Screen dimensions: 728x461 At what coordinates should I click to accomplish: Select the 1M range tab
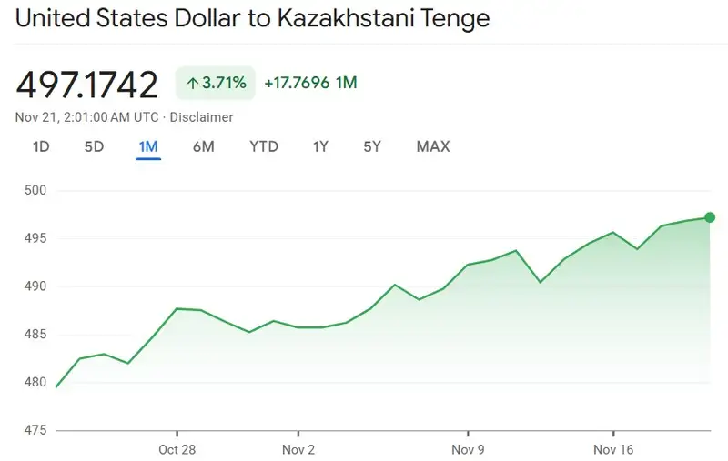(x=148, y=146)
